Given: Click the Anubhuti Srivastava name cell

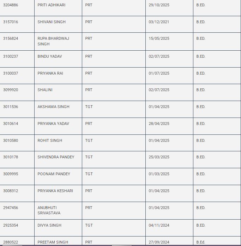Looking at the screenshot, I should [49, 210].
